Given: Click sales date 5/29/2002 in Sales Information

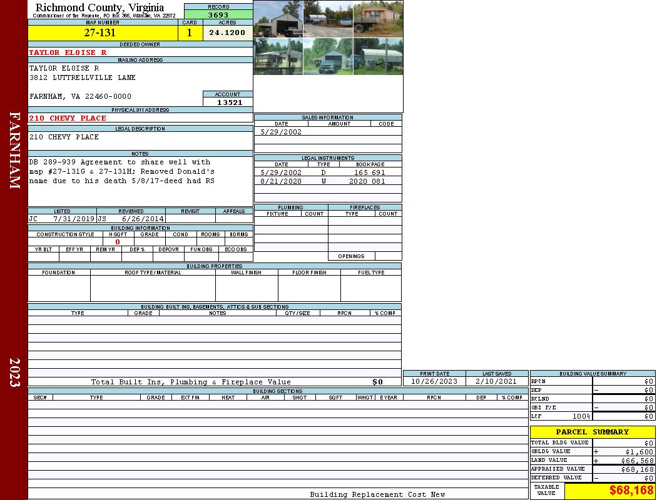Looking at the screenshot, I should (281, 132).
